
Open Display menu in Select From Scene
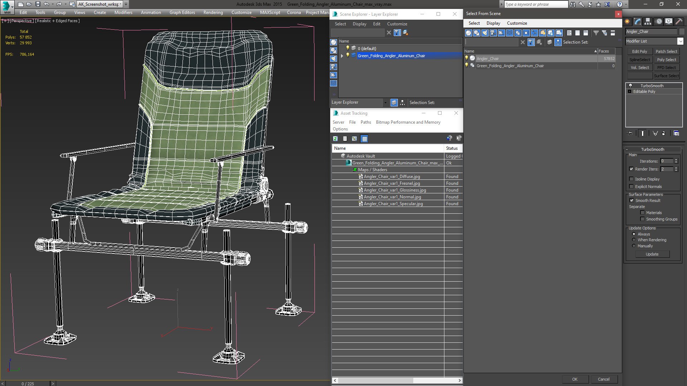tap(493, 23)
